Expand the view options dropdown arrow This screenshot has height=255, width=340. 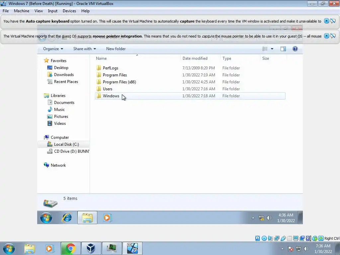(272, 49)
